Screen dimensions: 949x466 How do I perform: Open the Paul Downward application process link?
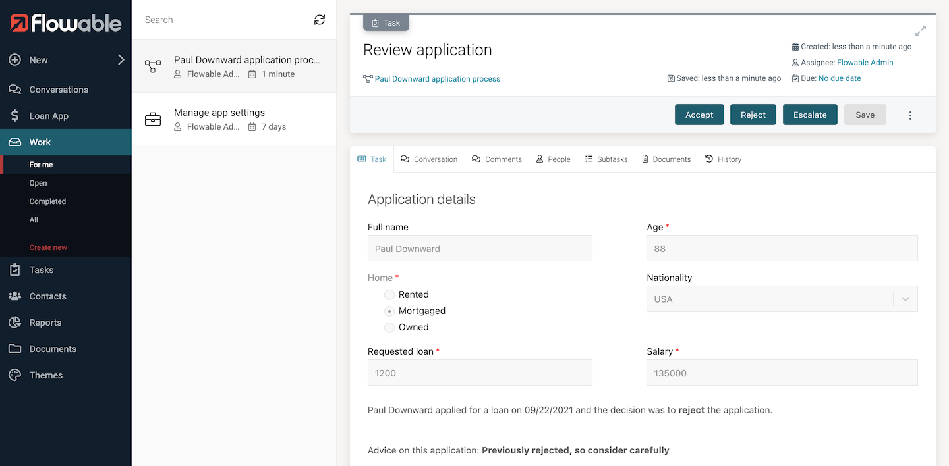437,78
